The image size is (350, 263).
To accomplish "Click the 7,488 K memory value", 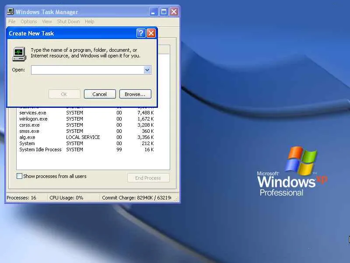I will coord(146,113).
